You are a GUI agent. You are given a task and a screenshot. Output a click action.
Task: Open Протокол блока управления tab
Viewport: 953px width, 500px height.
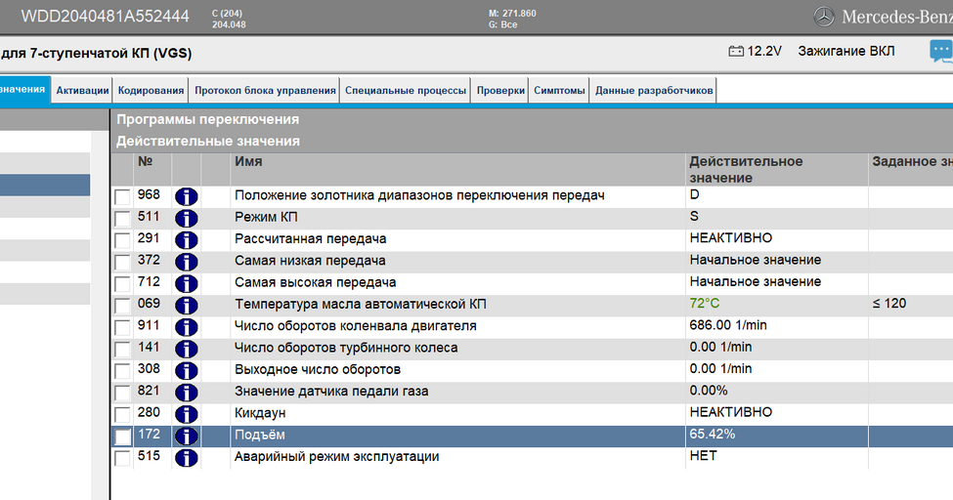click(265, 91)
